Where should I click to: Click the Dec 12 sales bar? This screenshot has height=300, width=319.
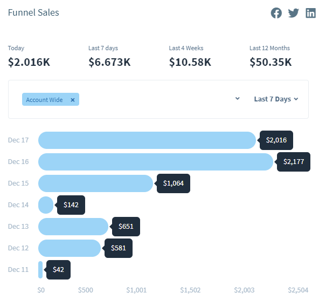click(x=70, y=248)
